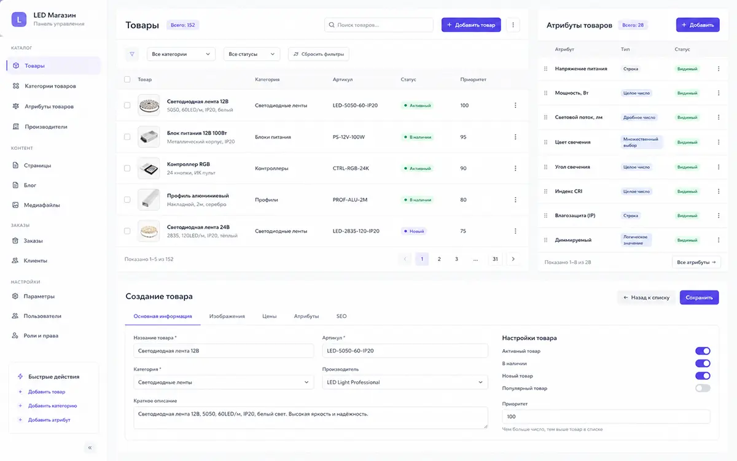Enable the Популярный товар toggle
737x461 pixels.
pyautogui.click(x=703, y=388)
